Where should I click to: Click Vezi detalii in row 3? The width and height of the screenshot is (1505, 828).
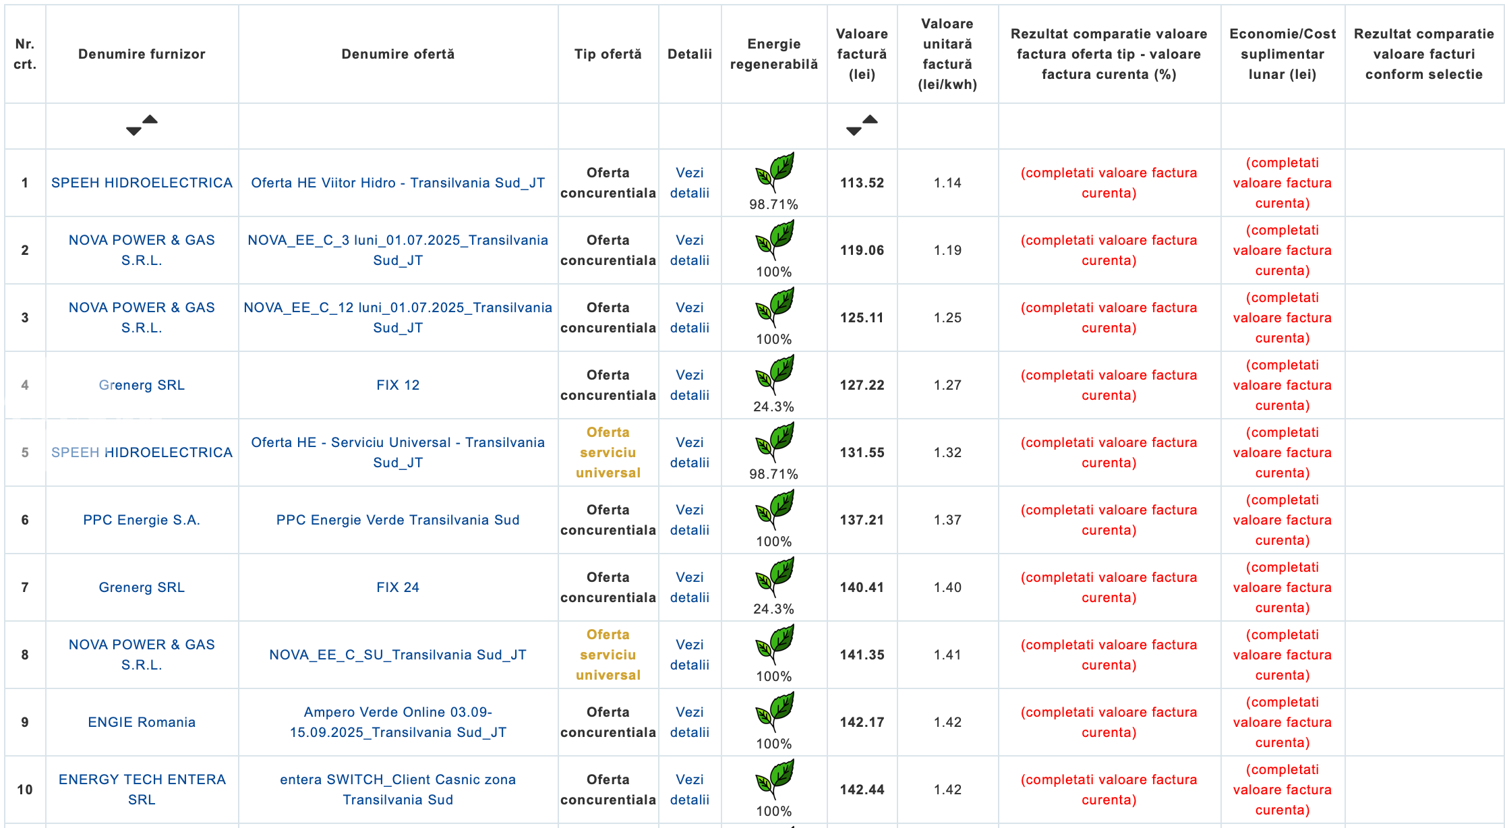[x=690, y=318]
